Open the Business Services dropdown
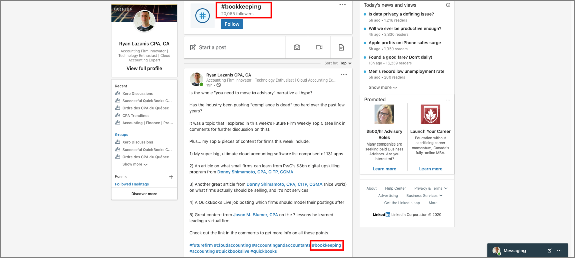The height and width of the screenshot is (258, 575). pos(425,196)
